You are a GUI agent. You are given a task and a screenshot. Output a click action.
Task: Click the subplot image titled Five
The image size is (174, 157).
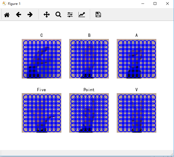[42, 113]
